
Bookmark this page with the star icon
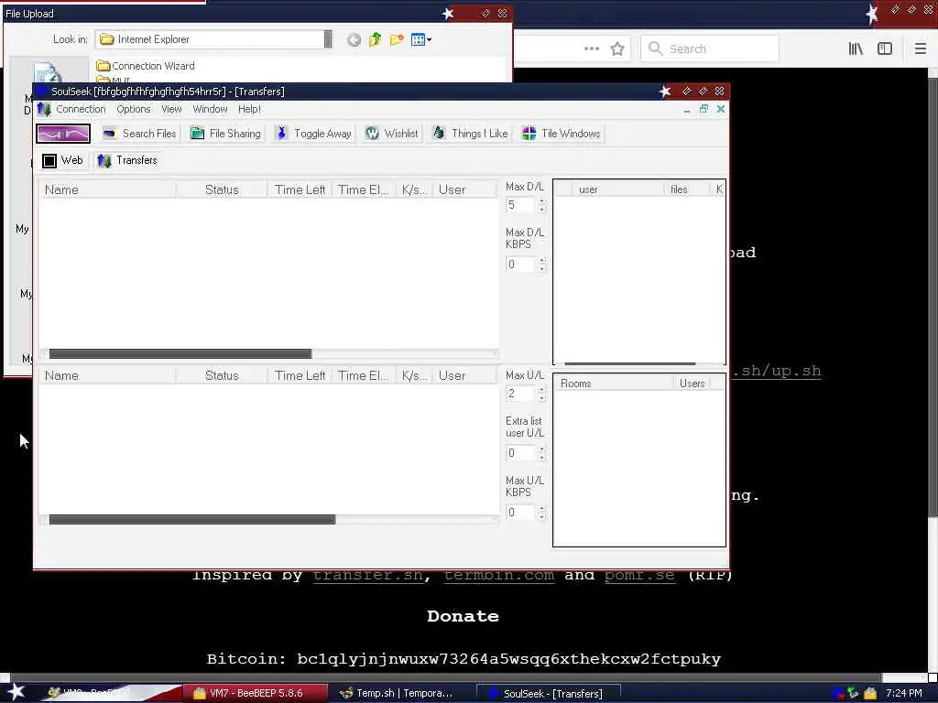pos(617,49)
